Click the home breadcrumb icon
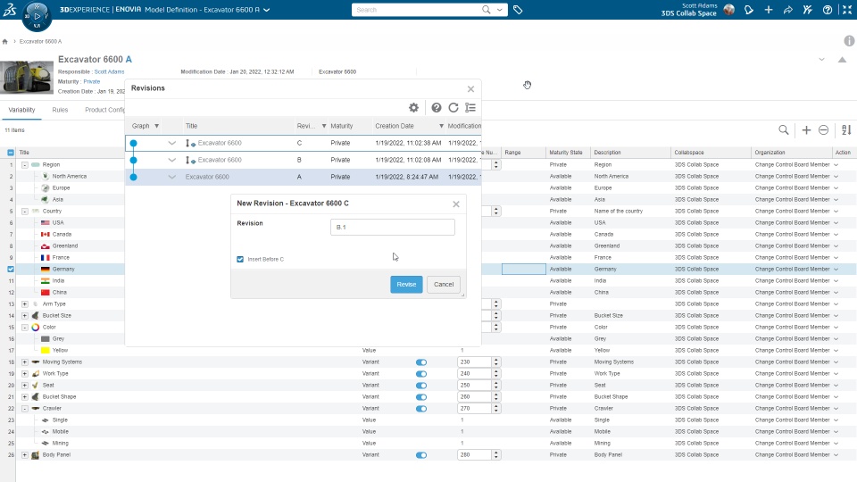Image resolution: width=857 pixels, height=482 pixels. [x=5, y=42]
